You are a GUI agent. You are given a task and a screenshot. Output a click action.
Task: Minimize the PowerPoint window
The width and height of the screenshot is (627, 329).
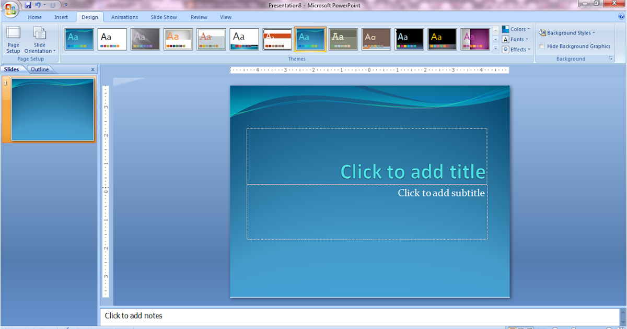coord(585,3)
